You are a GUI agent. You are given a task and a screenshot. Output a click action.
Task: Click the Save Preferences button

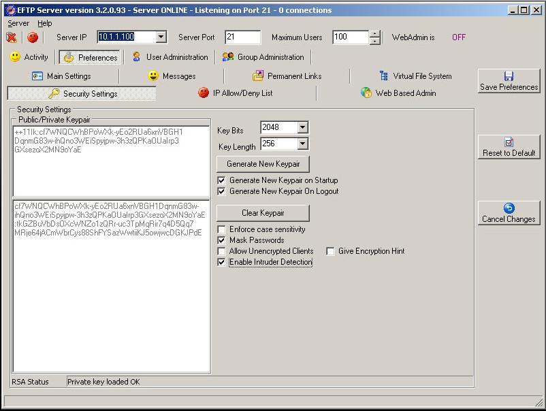509,81
